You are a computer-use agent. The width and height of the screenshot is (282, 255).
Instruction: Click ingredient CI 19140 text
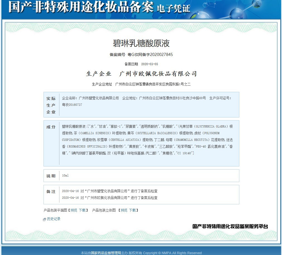click(x=184, y=153)
